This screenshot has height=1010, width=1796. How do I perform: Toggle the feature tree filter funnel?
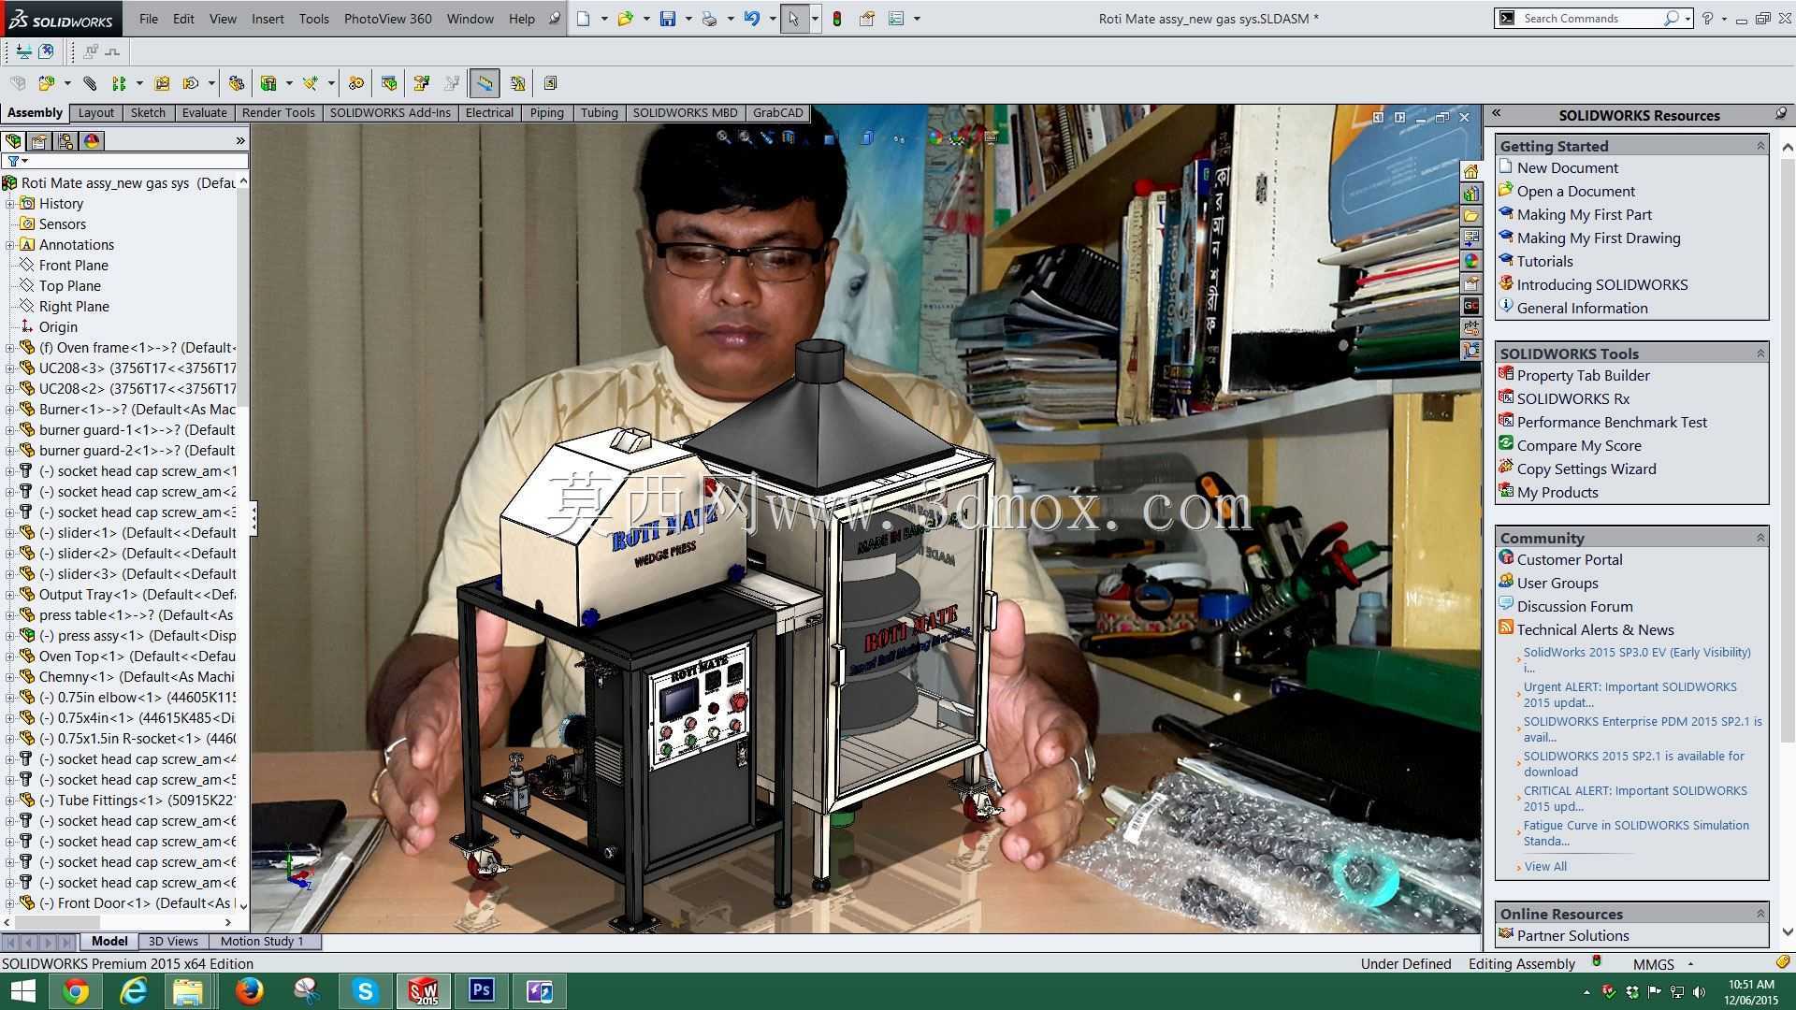pos(13,161)
